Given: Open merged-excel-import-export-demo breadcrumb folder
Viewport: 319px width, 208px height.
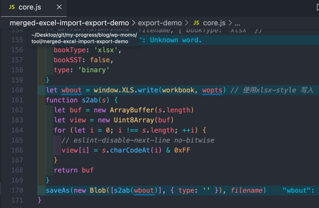Looking at the screenshot, I should pyautogui.click(x=69, y=23).
